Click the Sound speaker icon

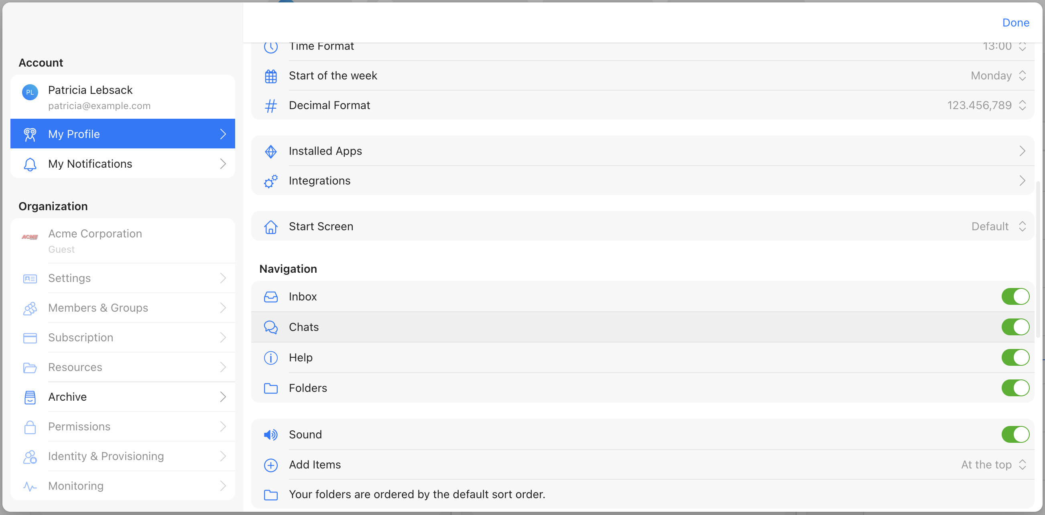(x=270, y=435)
